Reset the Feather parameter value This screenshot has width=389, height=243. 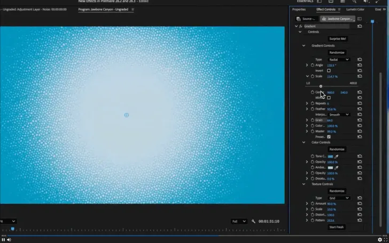click(x=360, y=109)
